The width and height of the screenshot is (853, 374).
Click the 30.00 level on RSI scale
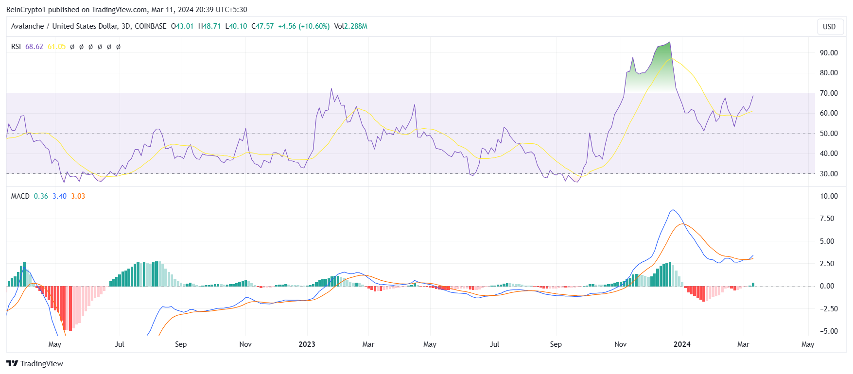pyautogui.click(x=829, y=174)
